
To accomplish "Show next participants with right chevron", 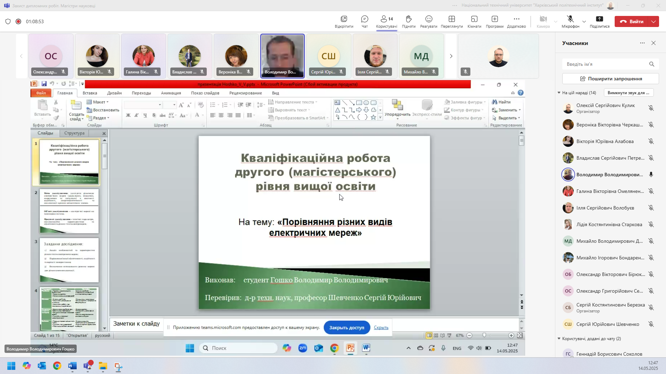I will (451, 56).
